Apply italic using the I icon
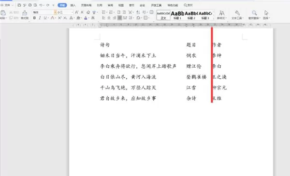 40,18
